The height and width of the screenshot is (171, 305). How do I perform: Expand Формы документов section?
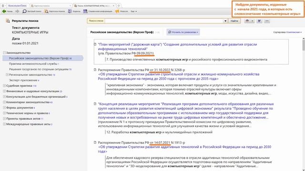tap(4, 108)
